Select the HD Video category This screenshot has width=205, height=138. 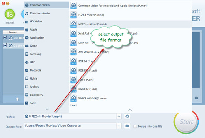pos(35,21)
